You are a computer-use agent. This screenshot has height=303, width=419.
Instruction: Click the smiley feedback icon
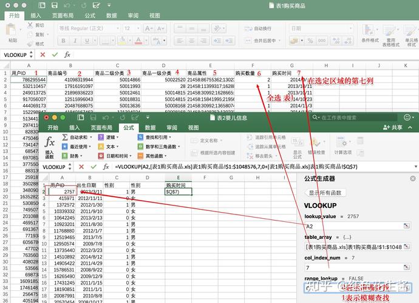click(x=407, y=118)
